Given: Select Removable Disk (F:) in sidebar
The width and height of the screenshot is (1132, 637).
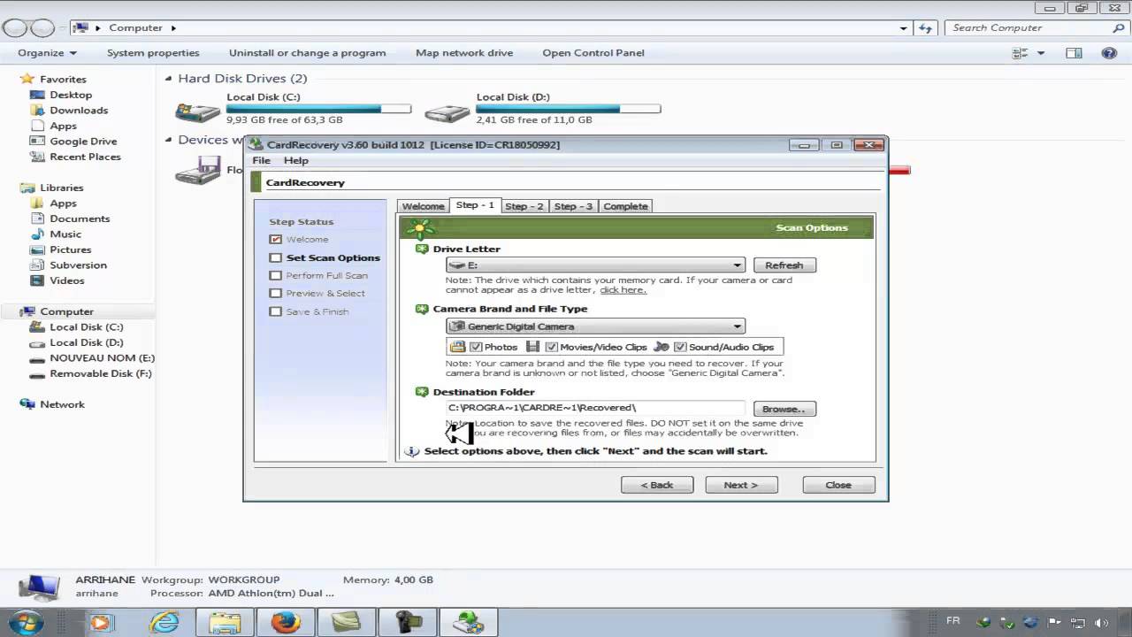Looking at the screenshot, I should [x=101, y=373].
